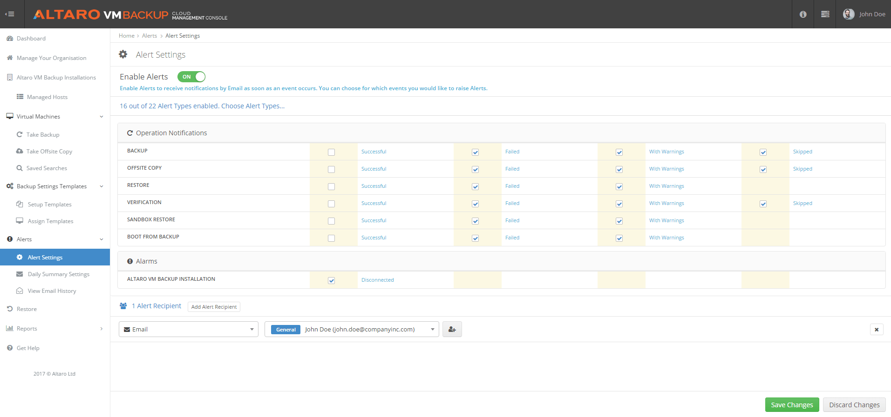Screen dimensions: 891x417
Task: Click Assign Templates monitor icon
Action: click(20, 221)
